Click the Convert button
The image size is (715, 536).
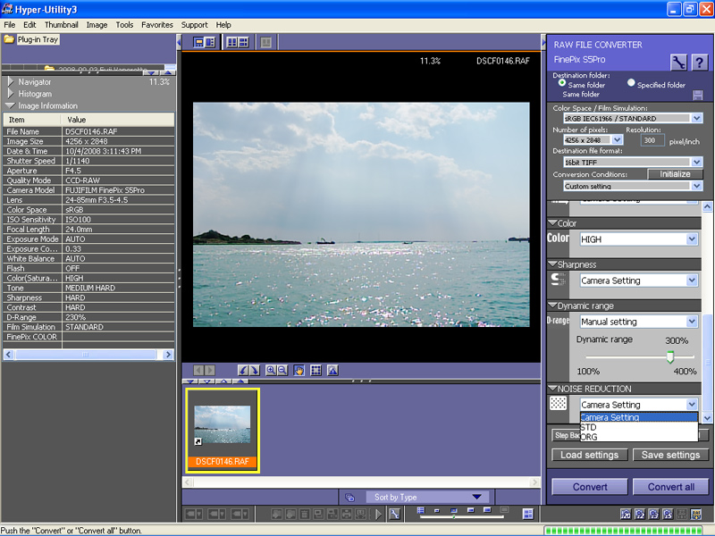point(589,486)
